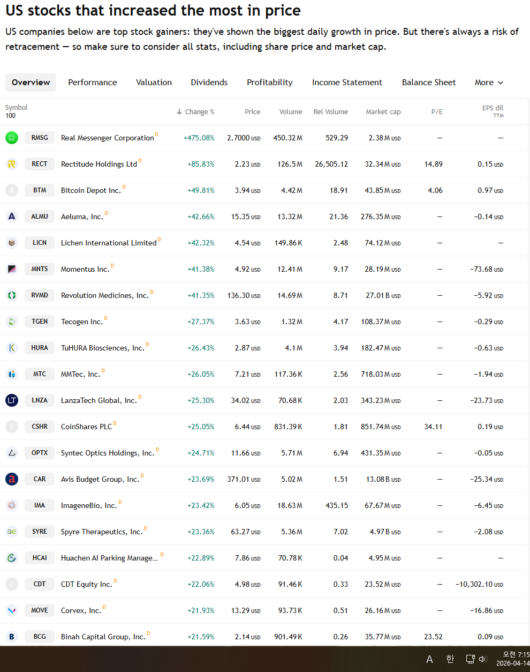Open the Spyre Therapeutics, Inc. link

coord(102,532)
